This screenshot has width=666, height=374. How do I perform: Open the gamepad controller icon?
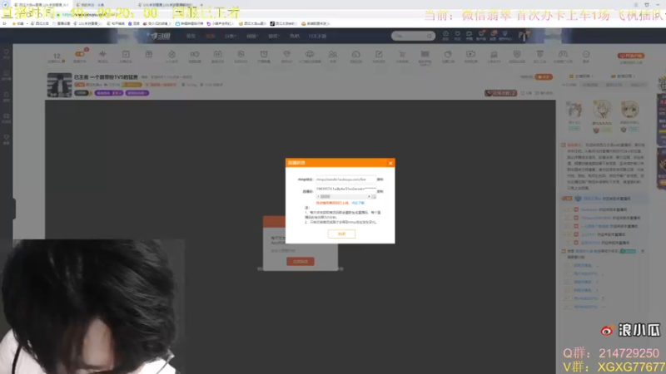coord(563,54)
